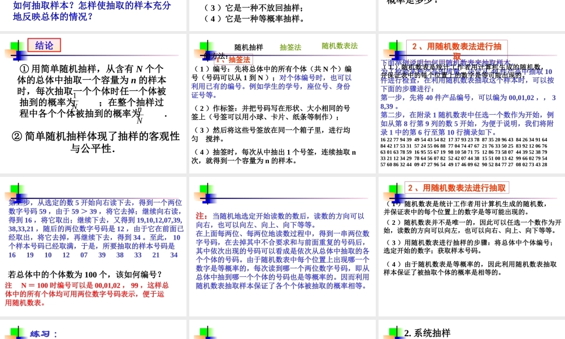Screen dimensions: 565x339
Task: Click the line （4）它是一种等概率抽样
Action: point(254,19)
